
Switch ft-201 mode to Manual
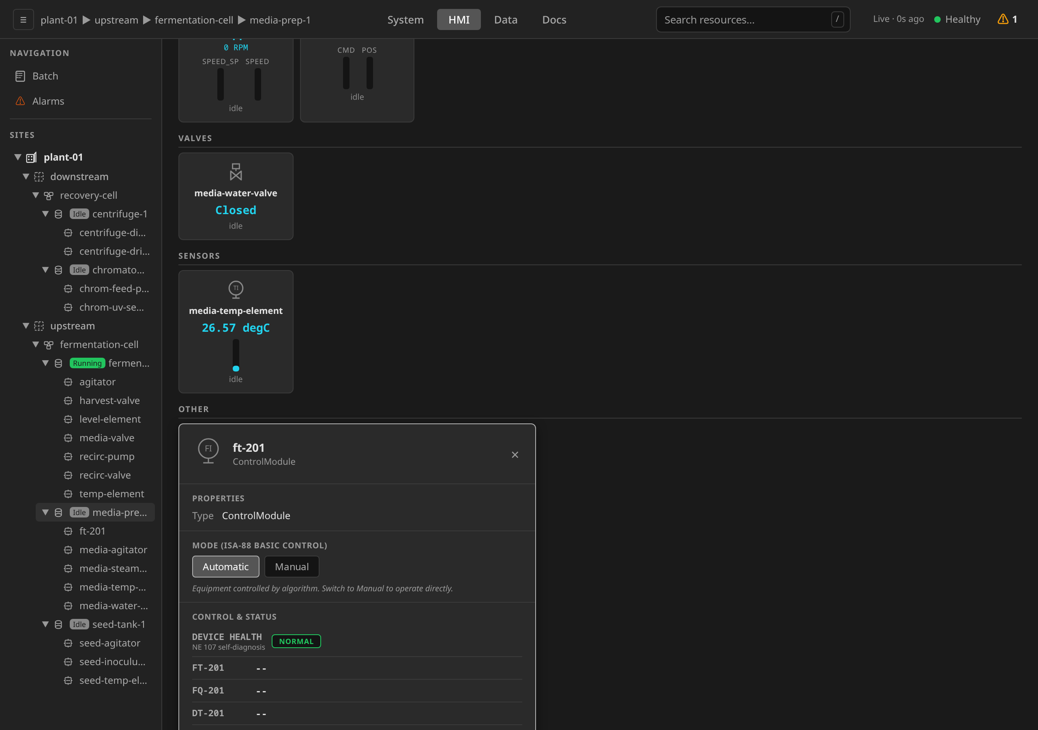[x=292, y=566]
